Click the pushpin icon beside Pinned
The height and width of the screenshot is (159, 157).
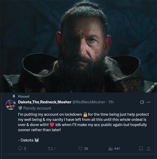pyautogui.click(x=14, y=96)
